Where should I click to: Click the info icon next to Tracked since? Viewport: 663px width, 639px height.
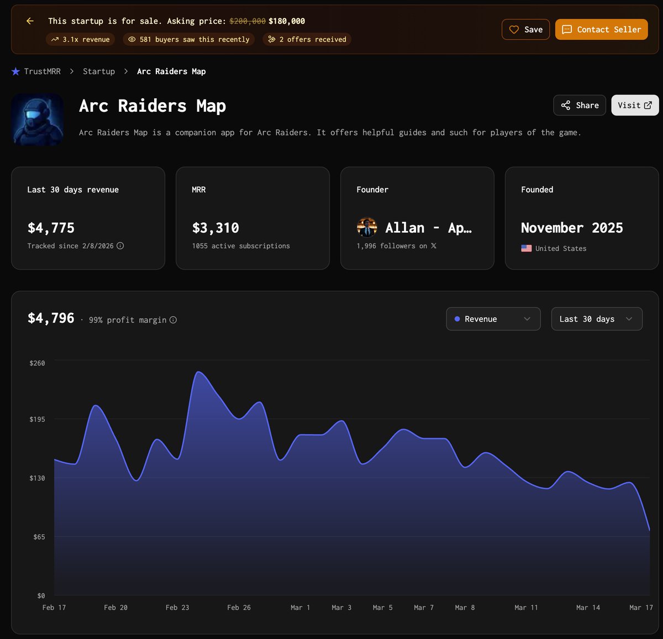pos(120,246)
